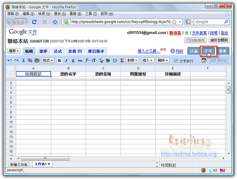
Task: Click the 分享 share button
Action: click(x=208, y=51)
